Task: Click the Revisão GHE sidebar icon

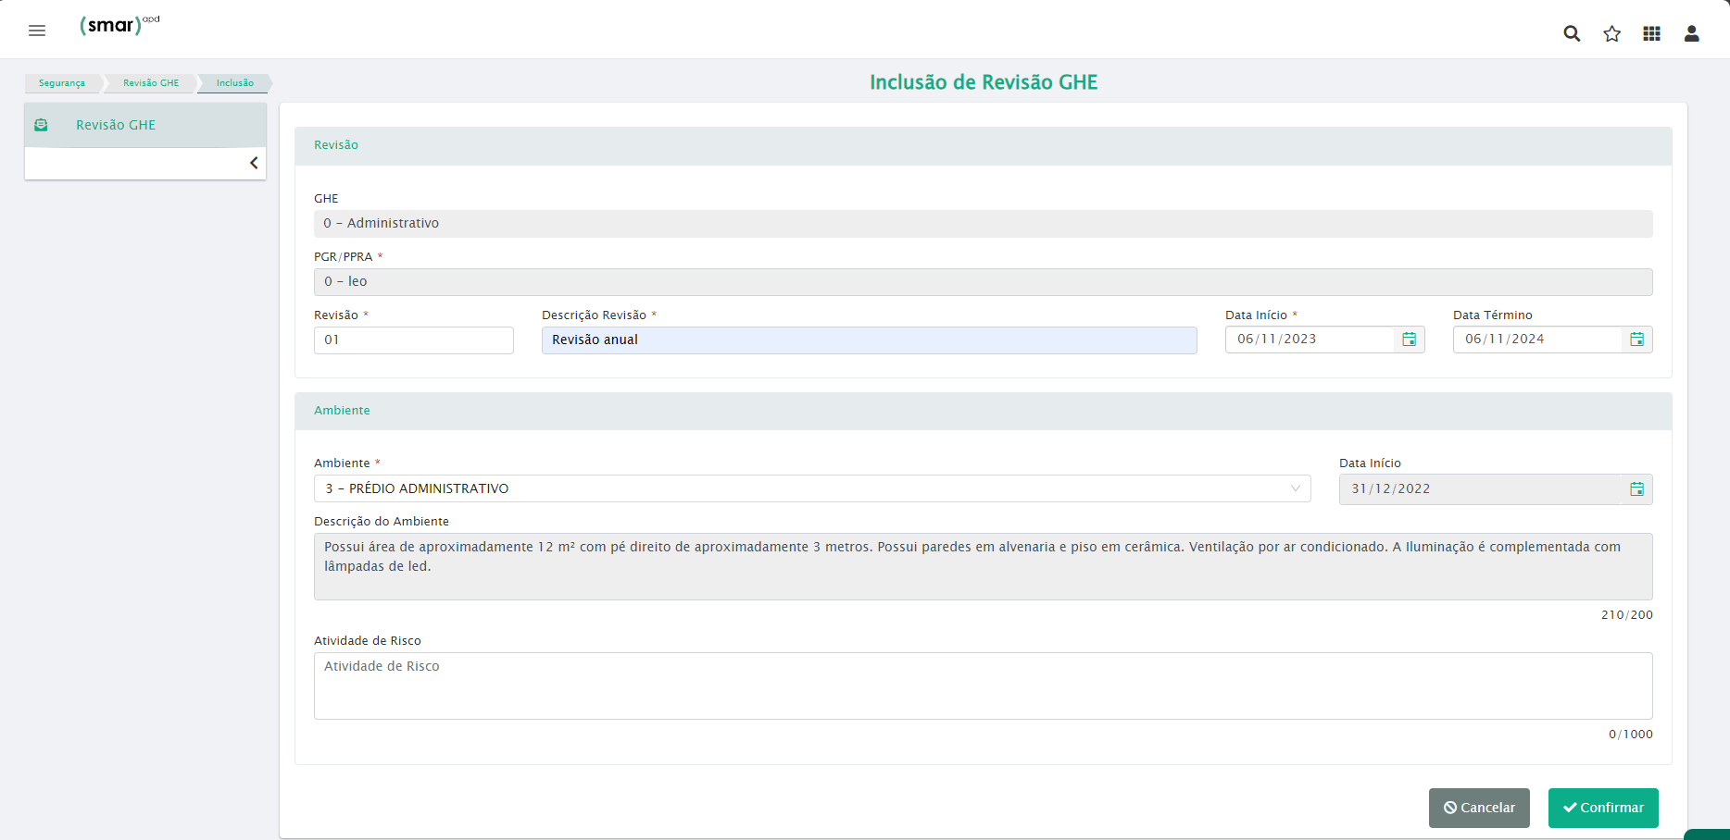Action: click(x=41, y=125)
